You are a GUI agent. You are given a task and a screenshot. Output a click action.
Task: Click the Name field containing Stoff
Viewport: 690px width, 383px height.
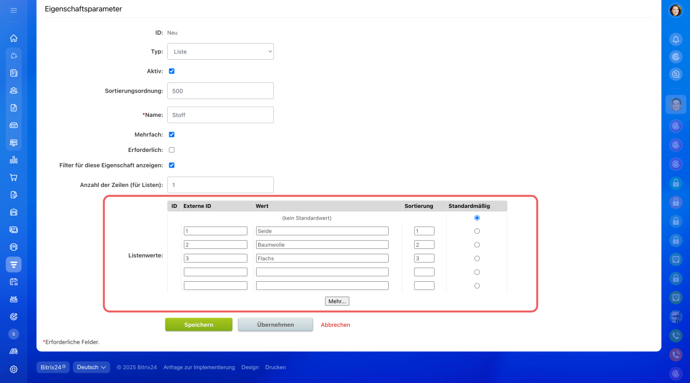(220, 115)
